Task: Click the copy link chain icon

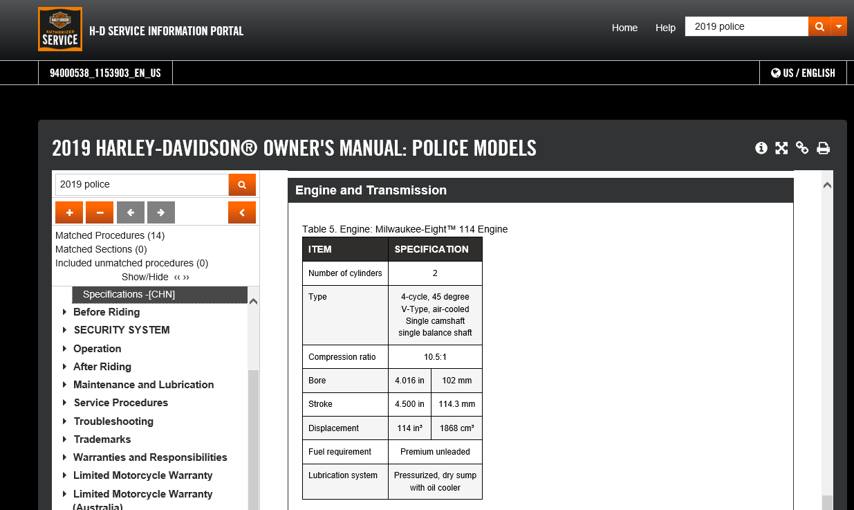Action: (802, 148)
